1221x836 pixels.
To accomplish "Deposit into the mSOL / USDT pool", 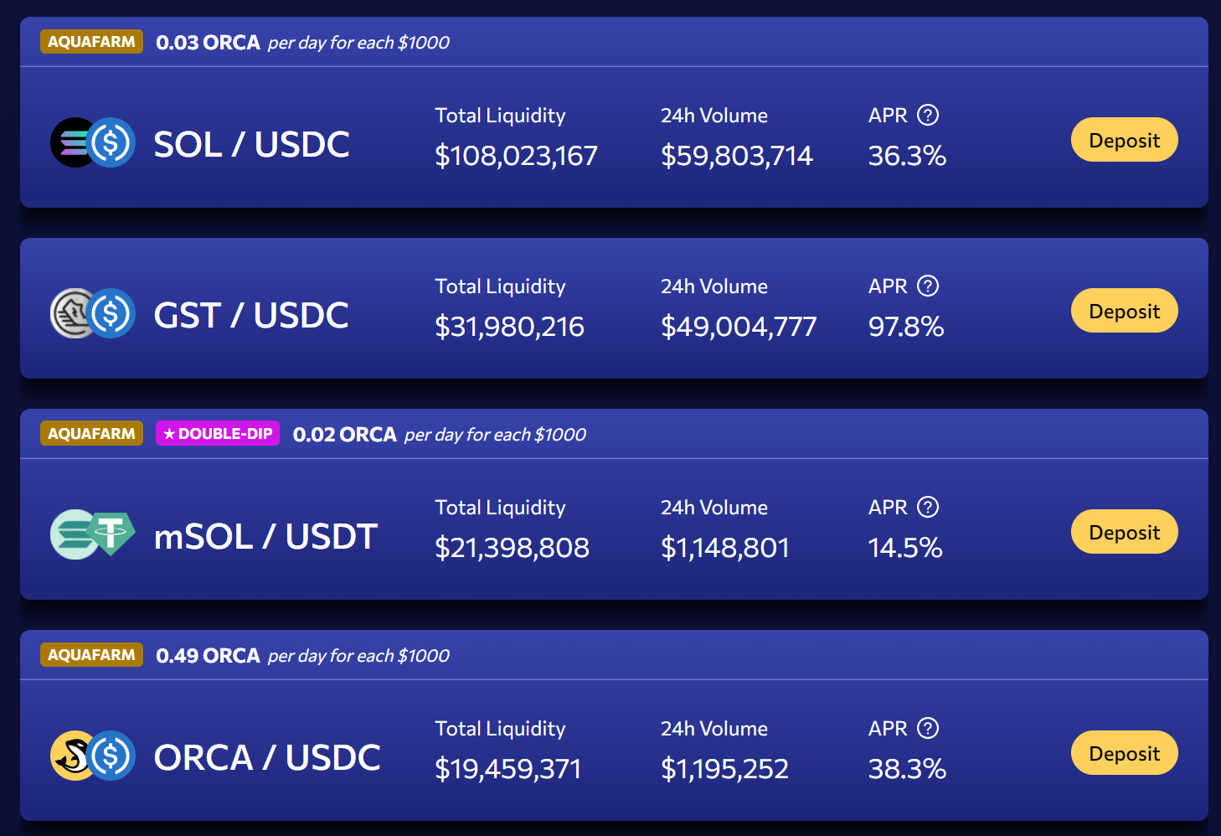I will click(x=1125, y=532).
